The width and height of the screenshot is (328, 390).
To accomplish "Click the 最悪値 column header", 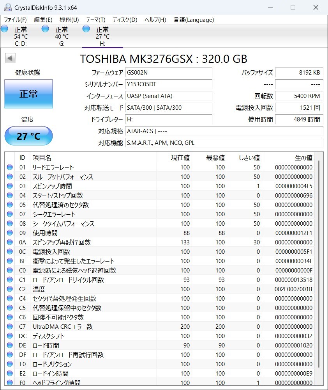I will [209, 157].
